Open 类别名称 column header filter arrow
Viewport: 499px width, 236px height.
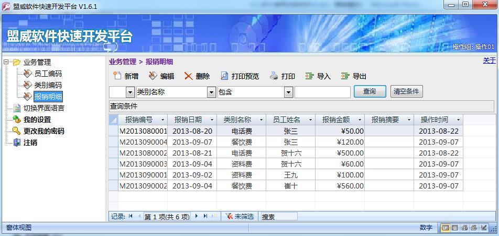coord(261,120)
